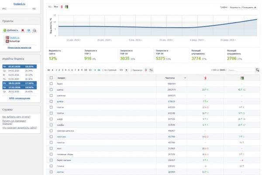Check the box for 'головные уборы' row
The image size is (262, 175).
51,154
